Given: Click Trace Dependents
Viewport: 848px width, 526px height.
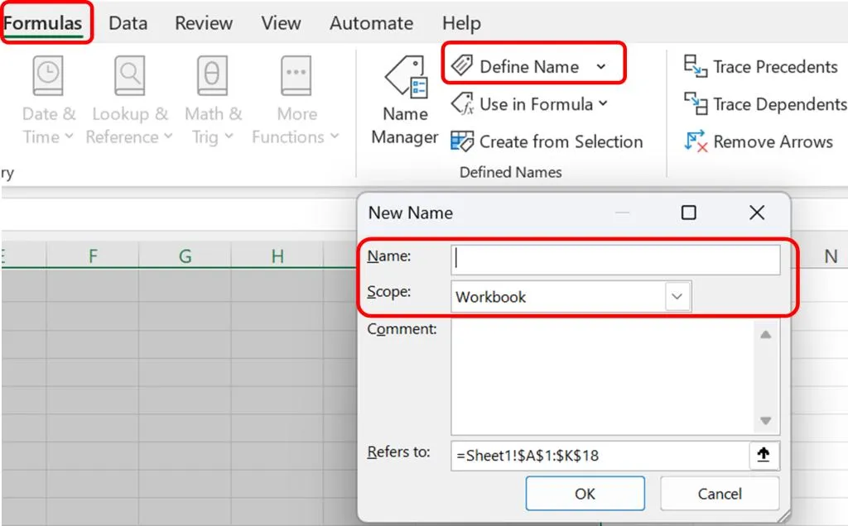Looking at the screenshot, I should [x=765, y=103].
